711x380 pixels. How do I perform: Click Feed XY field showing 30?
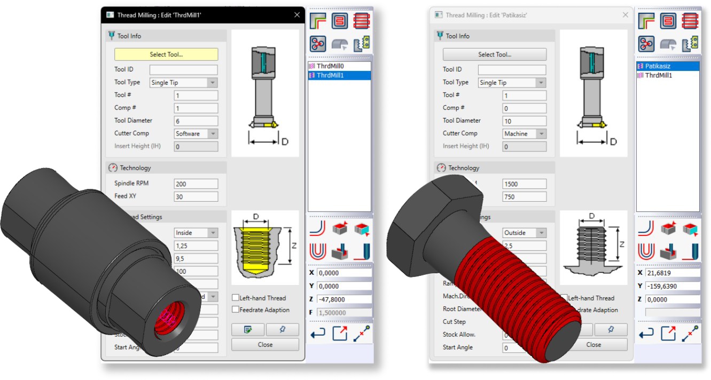[x=196, y=196]
